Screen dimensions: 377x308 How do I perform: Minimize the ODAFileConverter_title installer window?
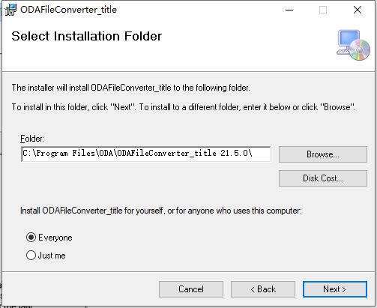[x=289, y=10]
